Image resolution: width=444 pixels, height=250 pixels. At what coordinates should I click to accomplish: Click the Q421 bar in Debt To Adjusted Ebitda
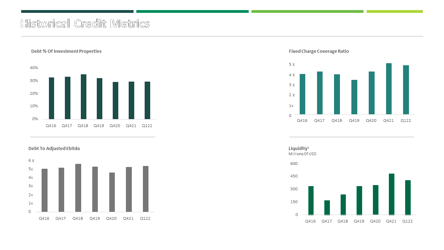pos(129,190)
